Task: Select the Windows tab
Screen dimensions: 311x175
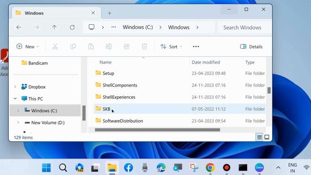Action: tap(56, 13)
